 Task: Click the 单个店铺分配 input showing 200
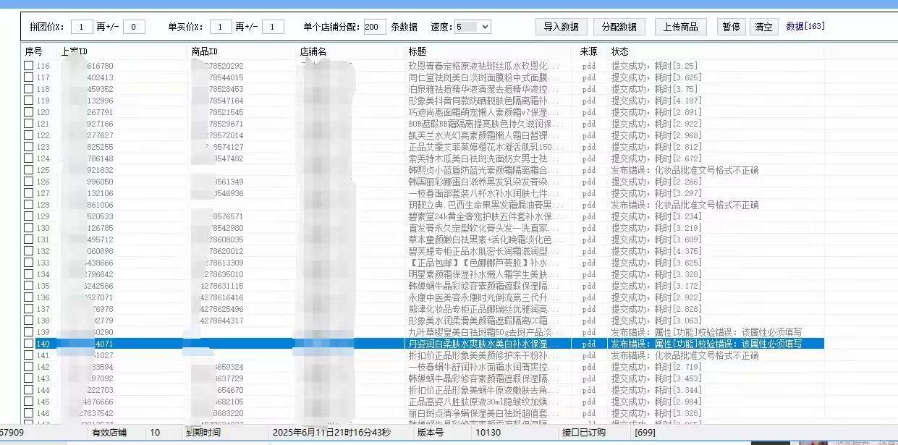tap(374, 27)
